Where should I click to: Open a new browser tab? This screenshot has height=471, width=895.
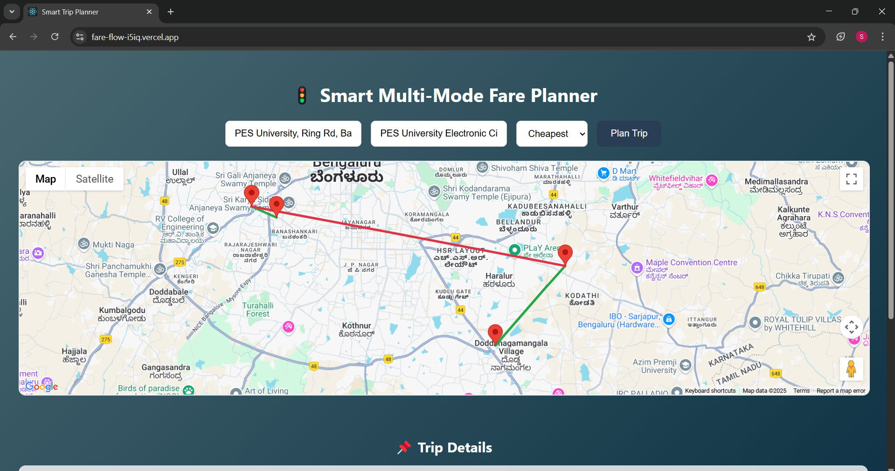pyautogui.click(x=171, y=12)
